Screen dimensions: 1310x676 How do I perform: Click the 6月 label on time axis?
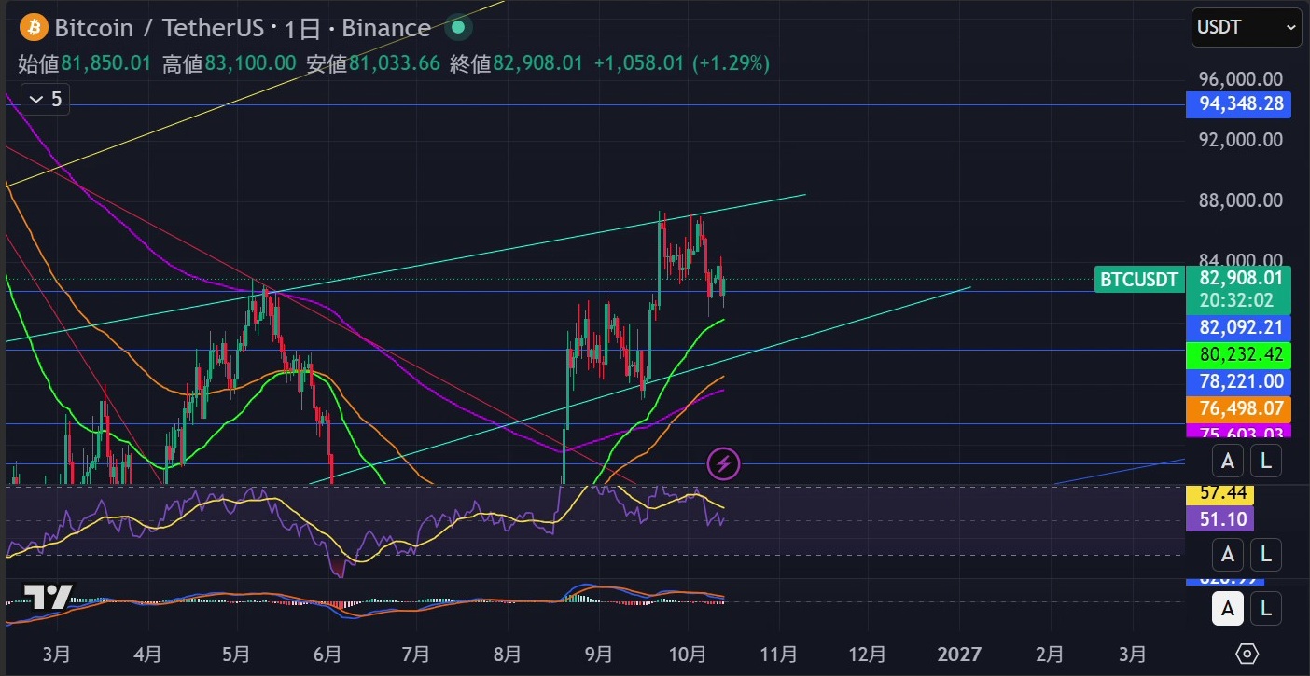click(x=327, y=654)
